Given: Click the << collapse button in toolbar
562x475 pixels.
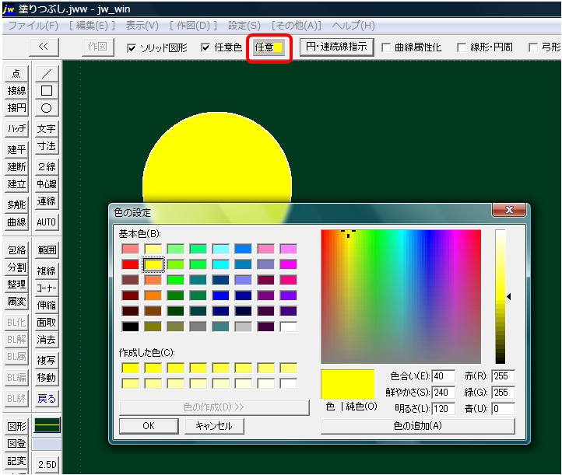Looking at the screenshot, I should coord(44,47).
